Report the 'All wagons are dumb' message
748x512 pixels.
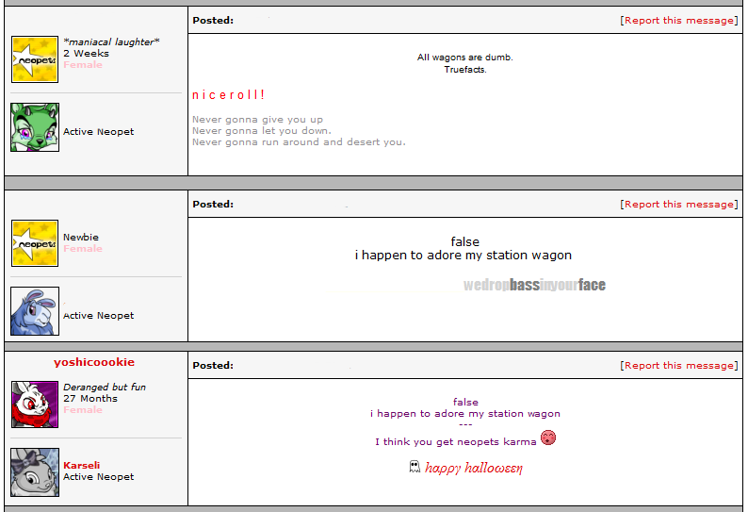(679, 21)
